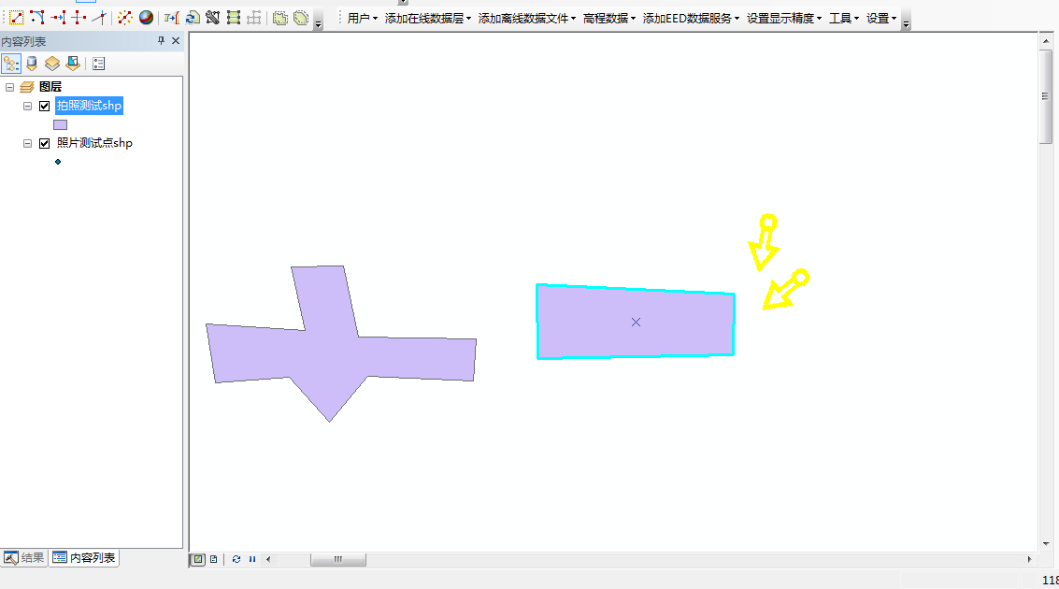Select the Straight Segment sketch tool
The height and width of the screenshot is (589, 1059).
pyautogui.click(x=16, y=17)
